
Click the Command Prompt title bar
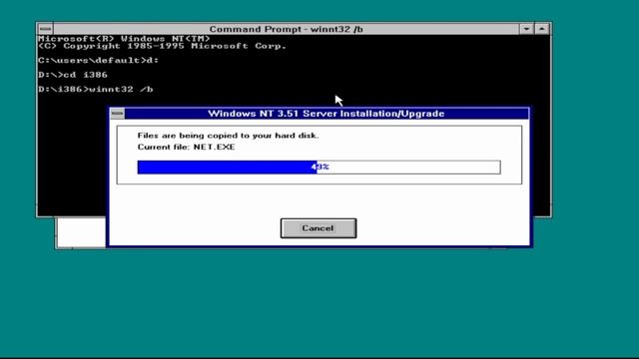287,29
